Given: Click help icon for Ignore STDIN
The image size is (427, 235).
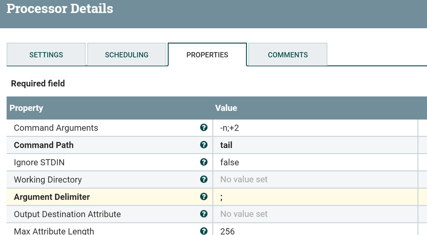Looking at the screenshot, I should (204, 162).
